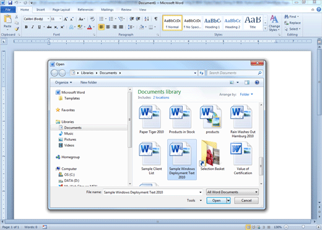Click the Cancel button
Screen dimensions: 322x230
click(246, 200)
